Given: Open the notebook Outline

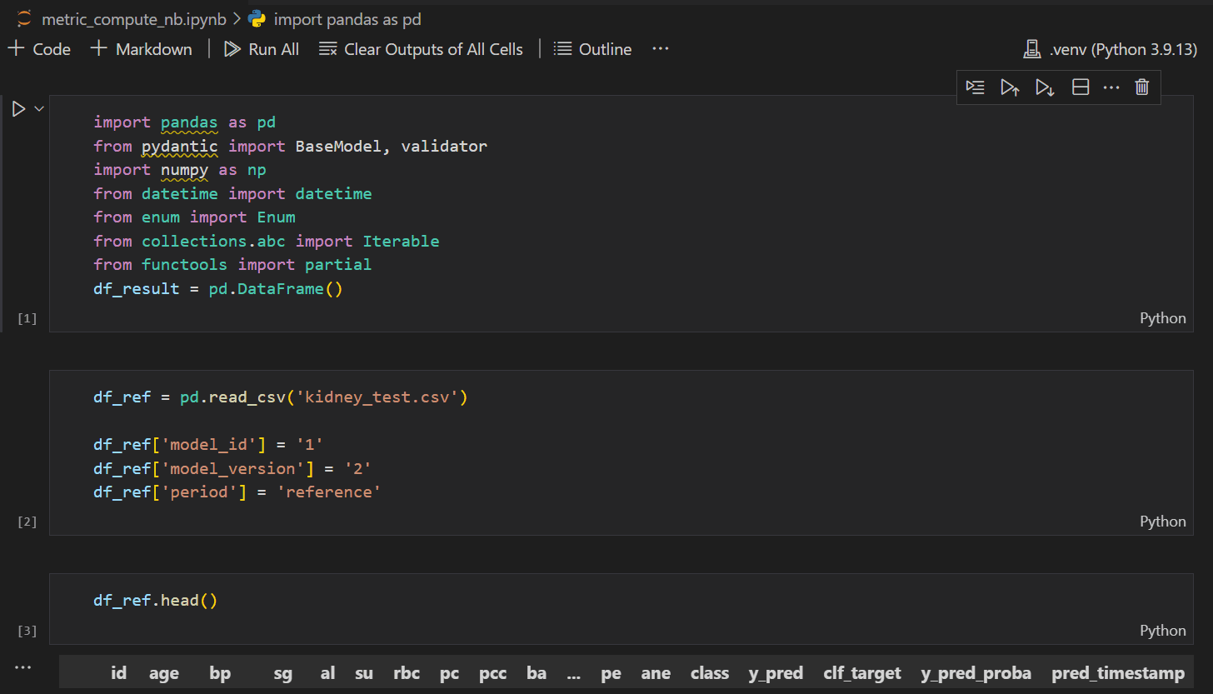Looking at the screenshot, I should pos(593,49).
